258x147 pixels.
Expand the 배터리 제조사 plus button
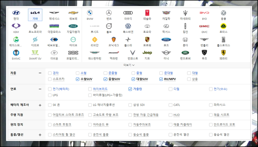click(40, 105)
